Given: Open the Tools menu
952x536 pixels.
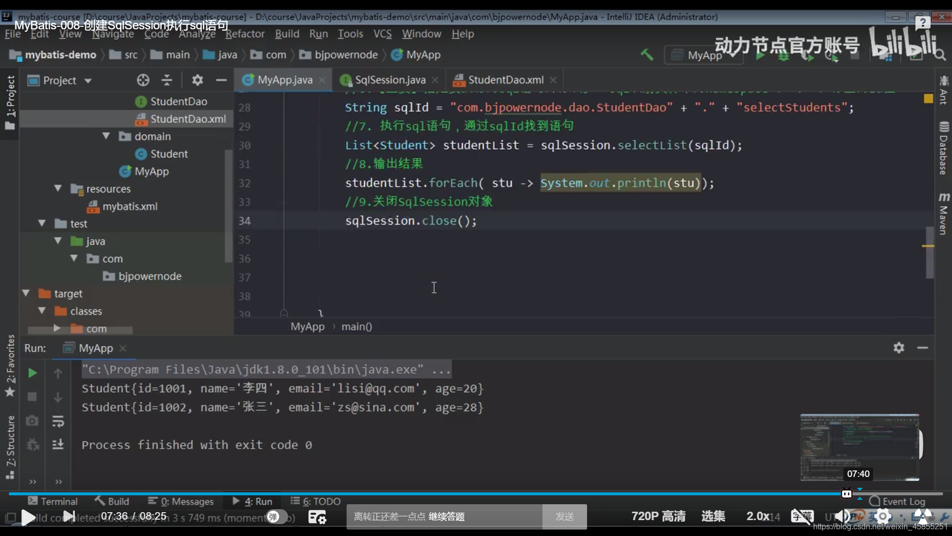Looking at the screenshot, I should point(351,34).
